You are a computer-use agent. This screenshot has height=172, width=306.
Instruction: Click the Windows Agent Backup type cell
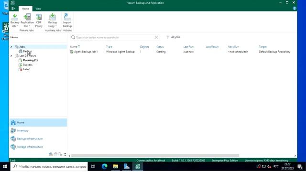[120, 52]
